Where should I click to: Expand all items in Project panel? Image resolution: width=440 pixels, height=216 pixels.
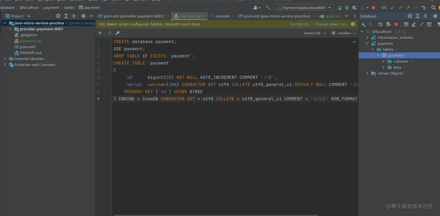click(x=66, y=16)
